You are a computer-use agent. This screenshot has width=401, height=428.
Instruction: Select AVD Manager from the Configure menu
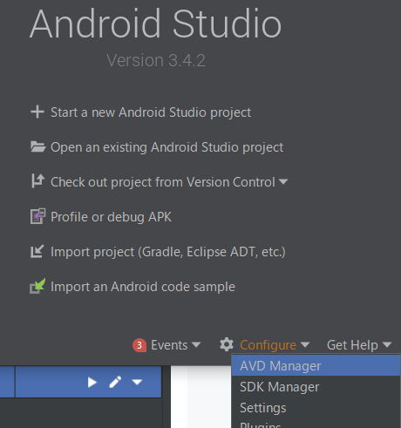[x=316, y=366]
